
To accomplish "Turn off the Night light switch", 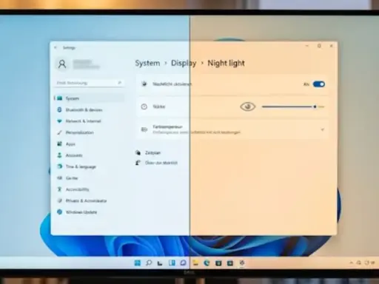I will [319, 84].
